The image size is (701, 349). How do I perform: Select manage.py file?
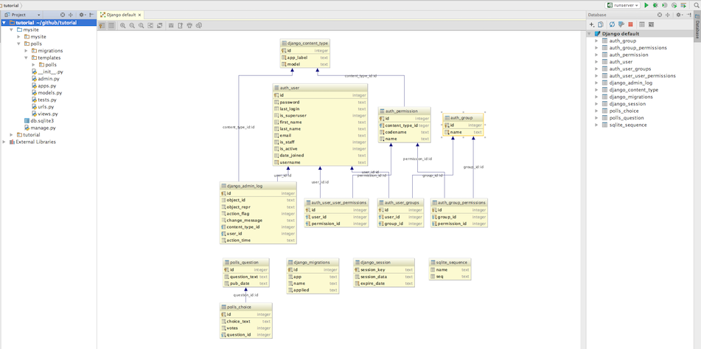(43, 128)
